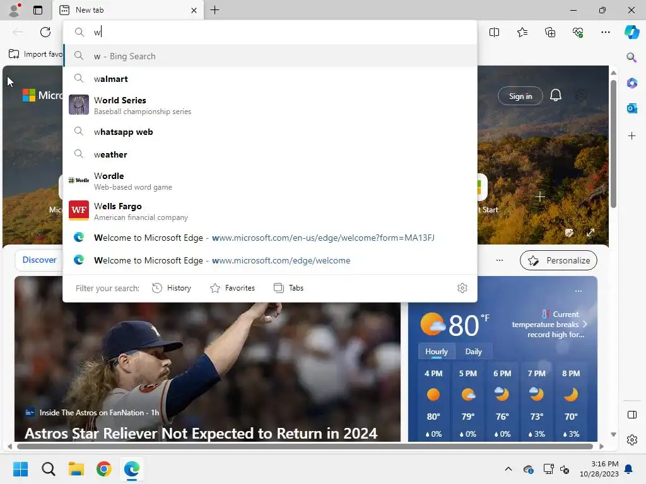Pick the Wordle suggestion
Image resolution: width=646 pixels, height=484 pixels.
(270, 181)
